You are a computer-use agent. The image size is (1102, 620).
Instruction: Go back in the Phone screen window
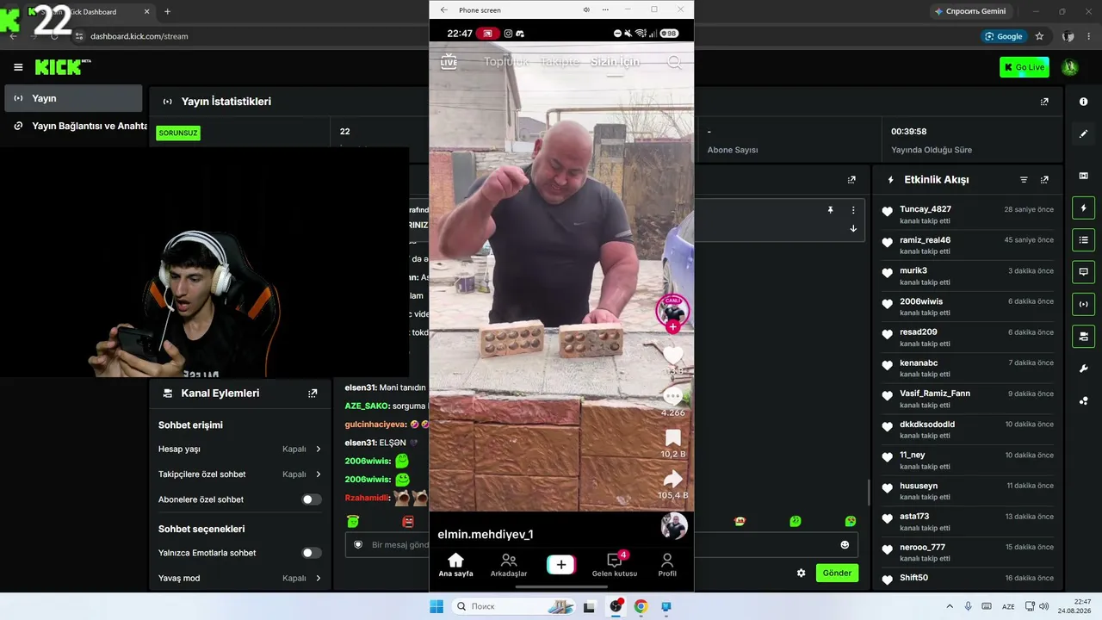(443, 9)
